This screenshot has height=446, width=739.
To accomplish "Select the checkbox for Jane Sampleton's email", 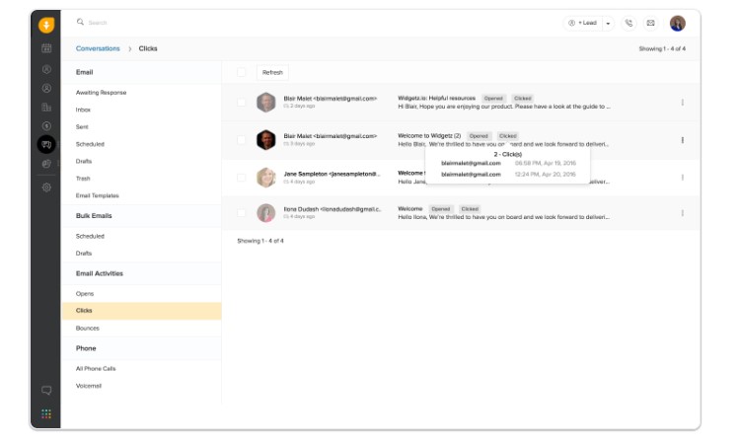I will click(242, 178).
